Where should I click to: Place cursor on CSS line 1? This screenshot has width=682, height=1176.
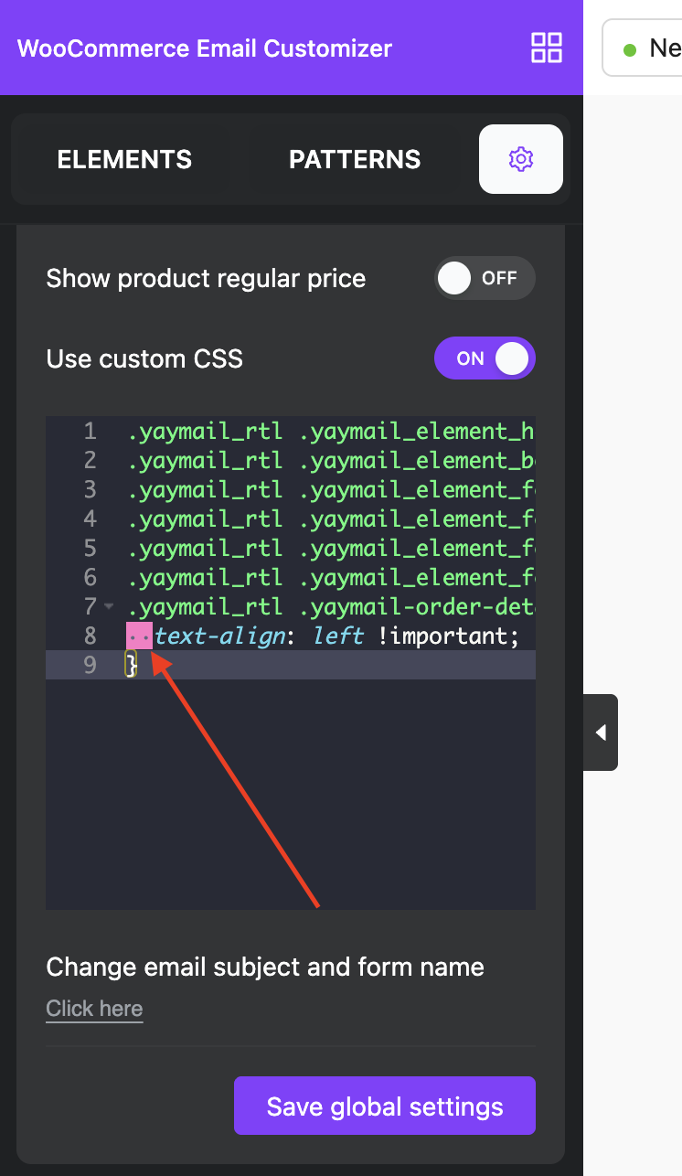coord(331,431)
